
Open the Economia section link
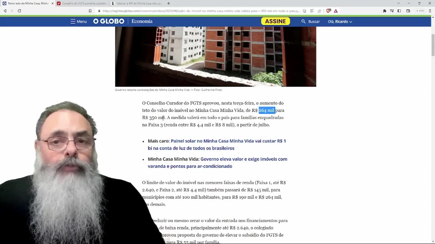(x=142, y=21)
